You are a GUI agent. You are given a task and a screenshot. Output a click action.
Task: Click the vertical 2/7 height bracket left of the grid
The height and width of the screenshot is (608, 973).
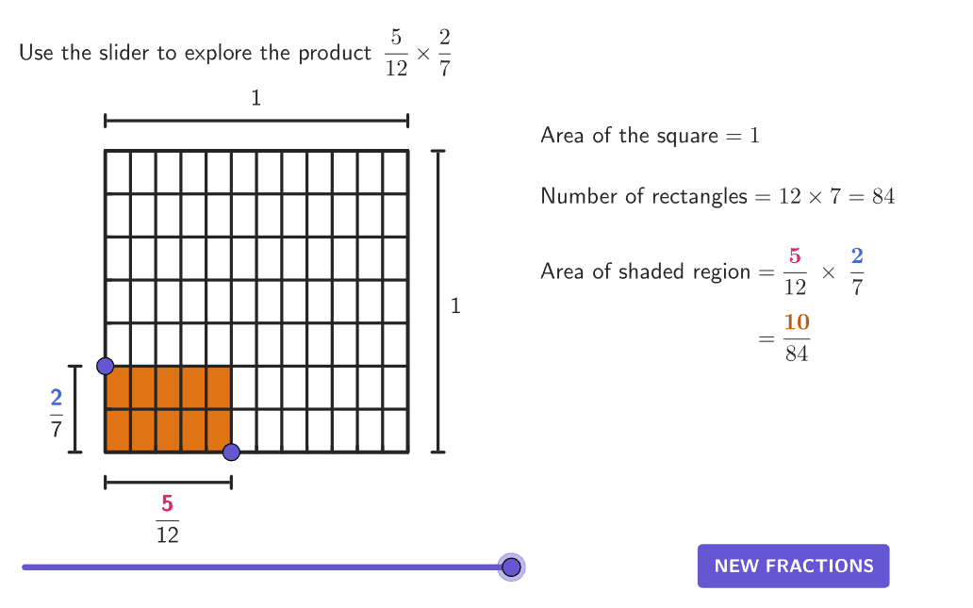pyautogui.click(x=74, y=409)
